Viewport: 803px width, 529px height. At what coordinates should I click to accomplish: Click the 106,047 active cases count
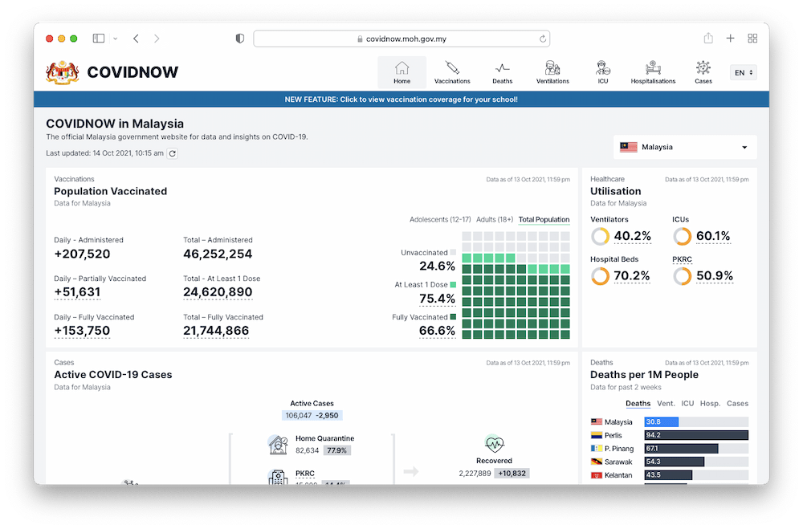click(x=299, y=415)
